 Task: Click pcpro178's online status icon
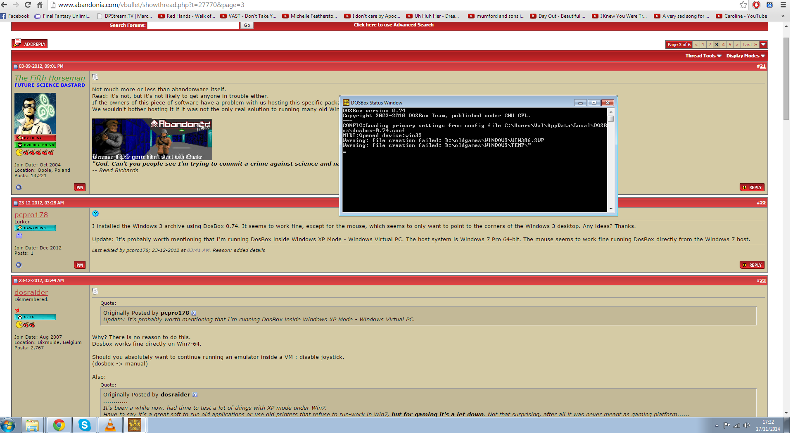click(19, 265)
